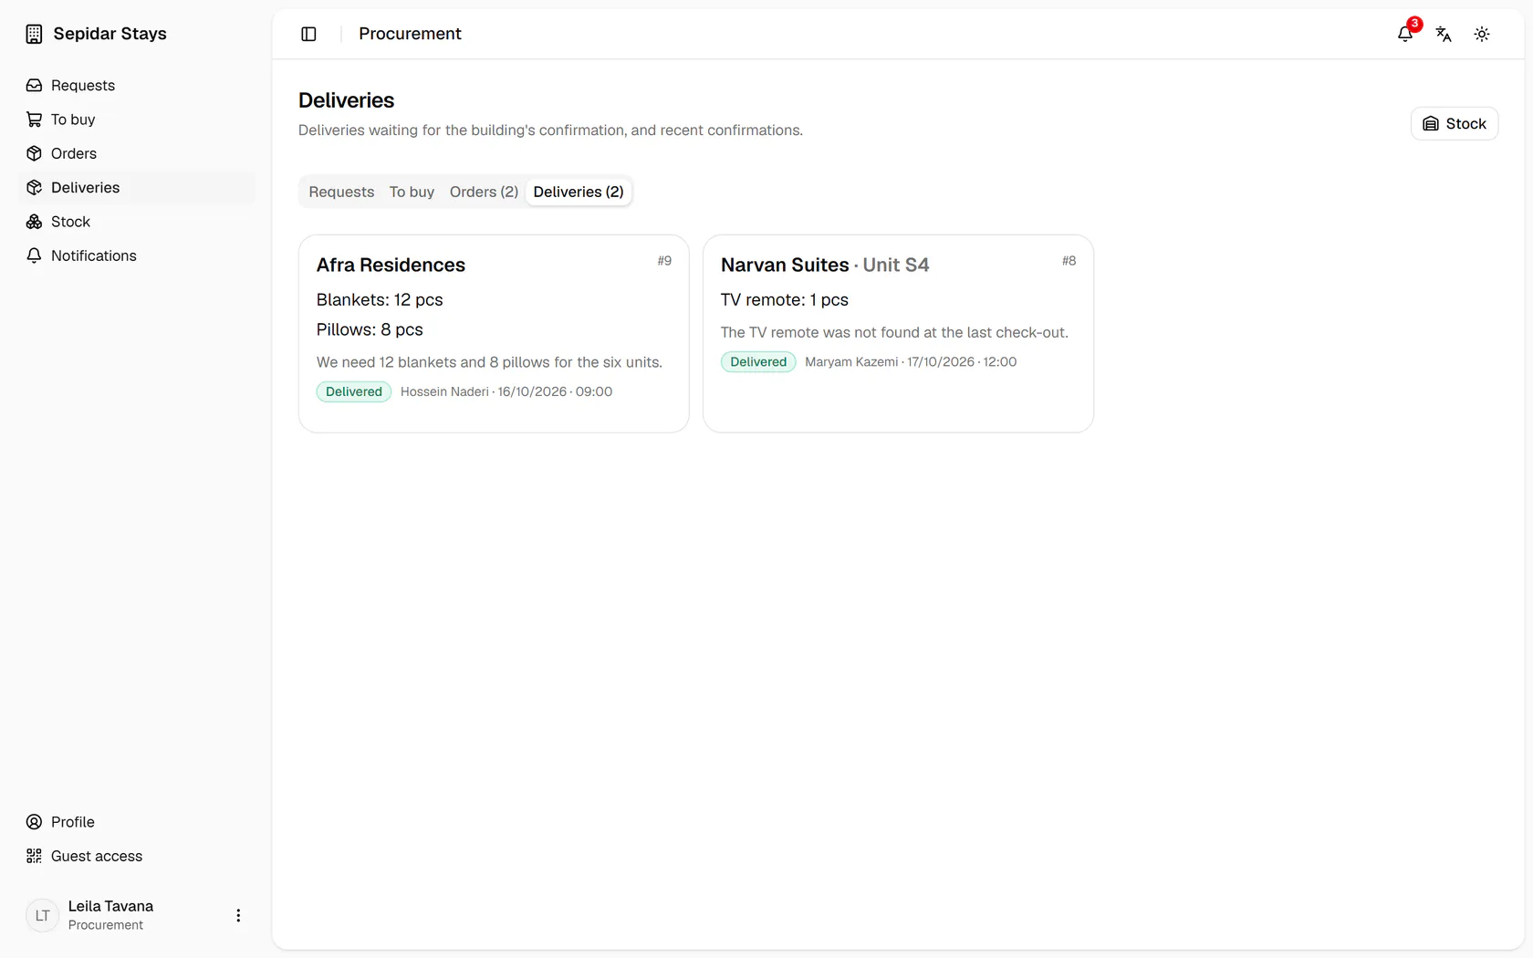
Task: Click the Sepidar Stays building logo
Action: click(x=34, y=34)
